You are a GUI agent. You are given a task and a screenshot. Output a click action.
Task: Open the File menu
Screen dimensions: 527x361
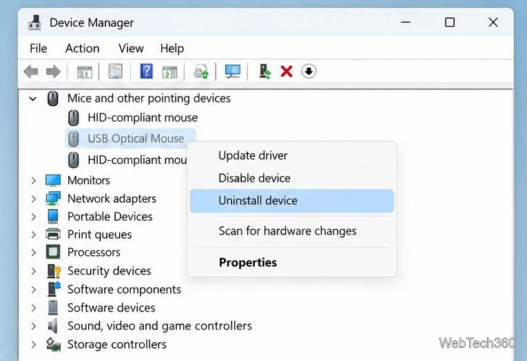pos(39,48)
